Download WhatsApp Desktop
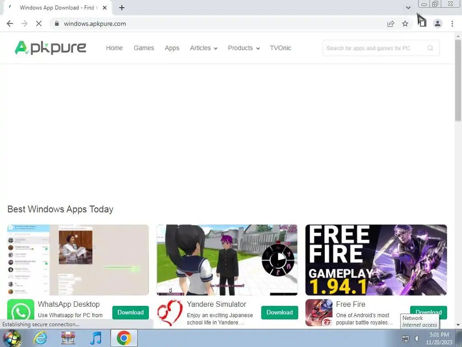This screenshot has width=462, height=347. pyautogui.click(x=130, y=313)
